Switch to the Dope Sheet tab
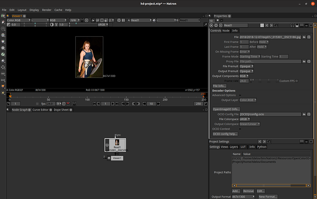Viewport: 317px width, 199px height. coord(61,110)
